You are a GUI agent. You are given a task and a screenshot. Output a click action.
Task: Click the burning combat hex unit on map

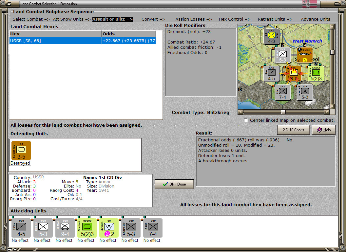click(294, 73)
